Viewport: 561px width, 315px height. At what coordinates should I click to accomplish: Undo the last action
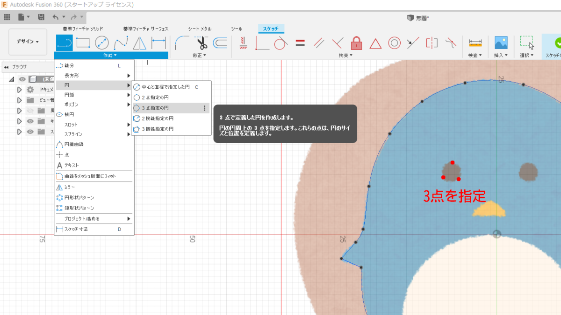click(56, 17)
